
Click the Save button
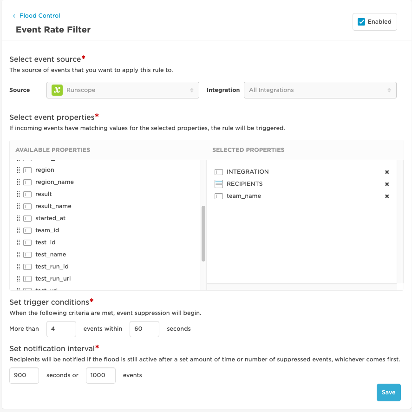point(388,392)
